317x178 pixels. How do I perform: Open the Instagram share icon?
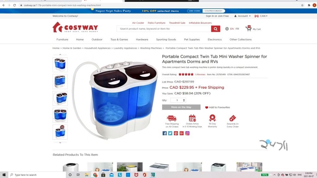click(x=187, y=133)
